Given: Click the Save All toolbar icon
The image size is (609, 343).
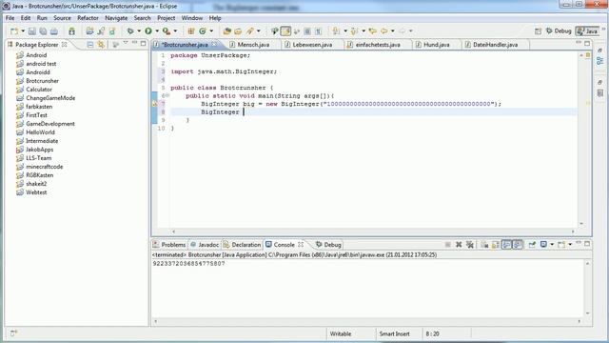Looking at the screenshot, I should [x=43, y=31].
